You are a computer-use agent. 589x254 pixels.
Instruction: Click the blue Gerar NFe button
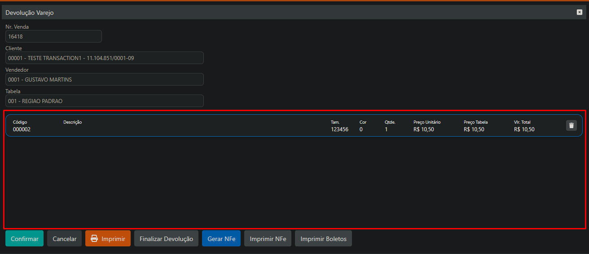point(221,238)
